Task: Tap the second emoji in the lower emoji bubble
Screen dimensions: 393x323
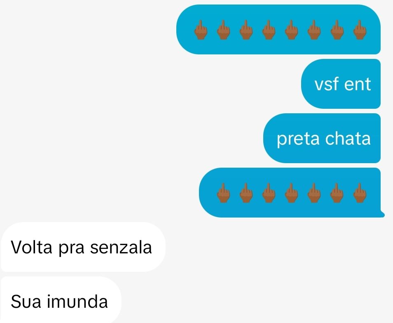Action: click(x=246, y=193)
